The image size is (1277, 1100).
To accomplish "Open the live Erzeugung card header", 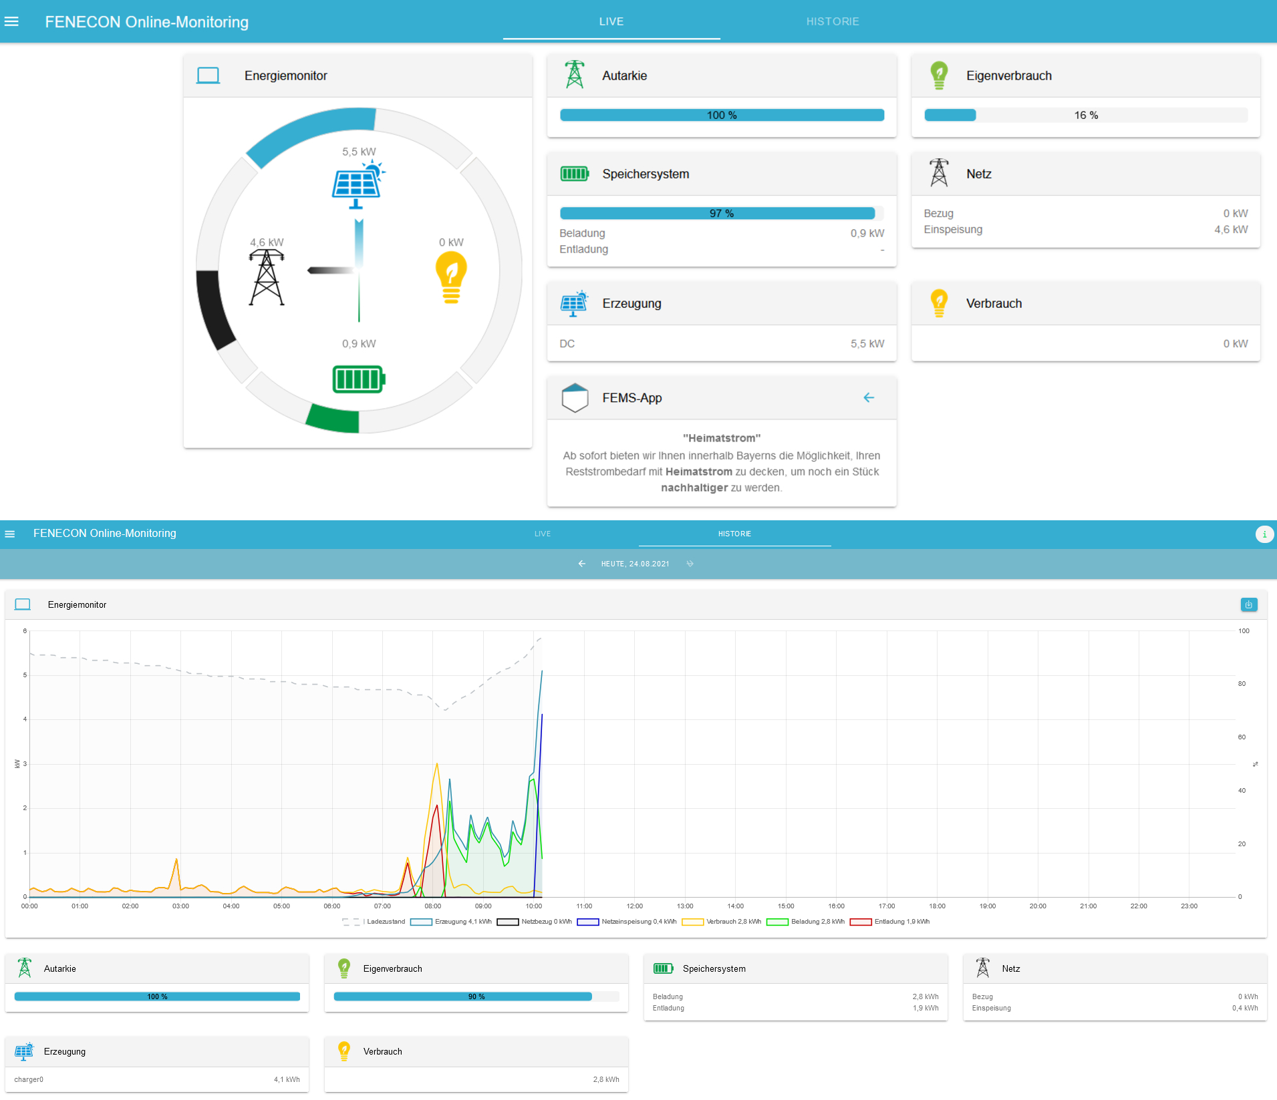I will (722, 303).
